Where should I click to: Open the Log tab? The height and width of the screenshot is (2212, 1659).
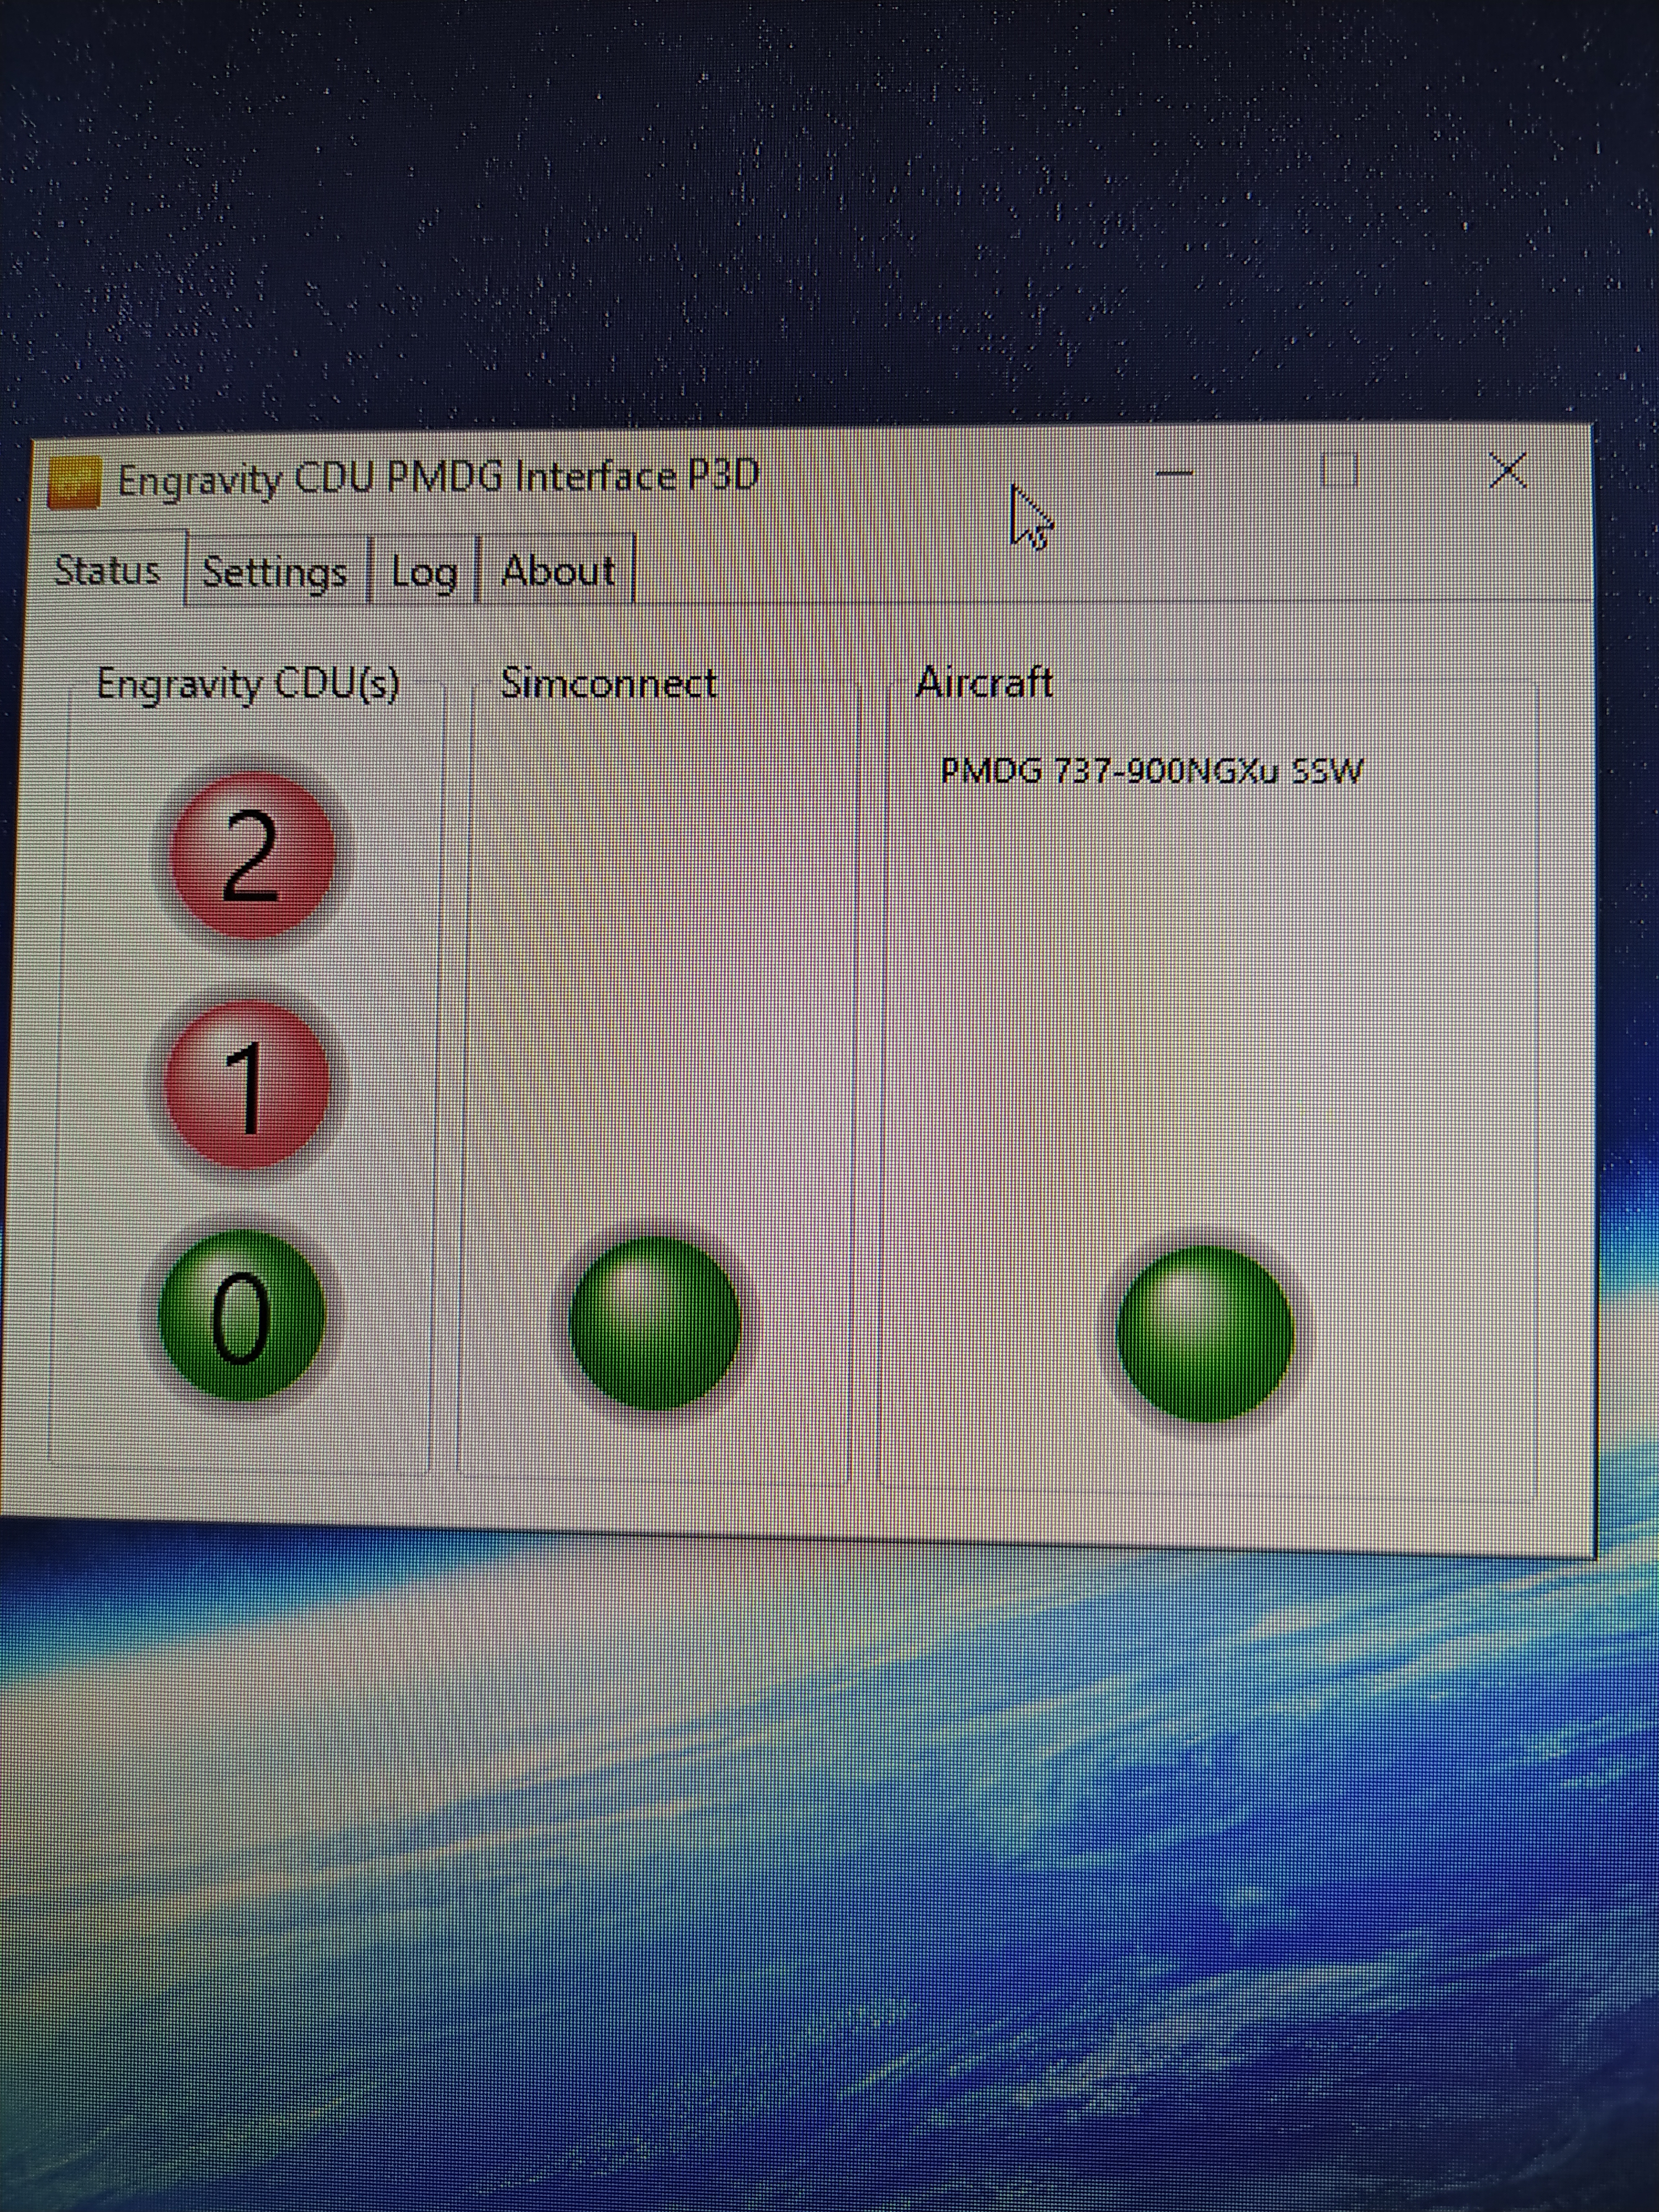(x=424, y=572)
